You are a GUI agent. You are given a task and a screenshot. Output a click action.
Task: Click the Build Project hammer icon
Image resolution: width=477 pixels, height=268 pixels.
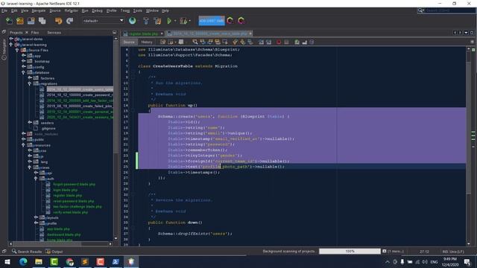pos(146,21)
